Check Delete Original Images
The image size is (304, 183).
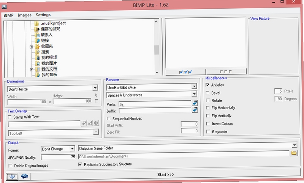(x=11, y=166)
